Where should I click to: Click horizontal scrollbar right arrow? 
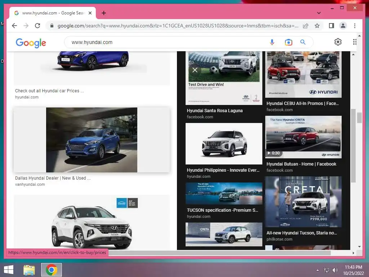click(x=353, y=253)
